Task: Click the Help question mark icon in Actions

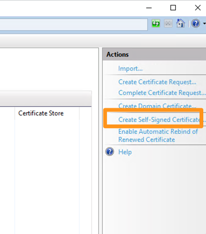Action: pyautogui.click(x=110, y=152)
